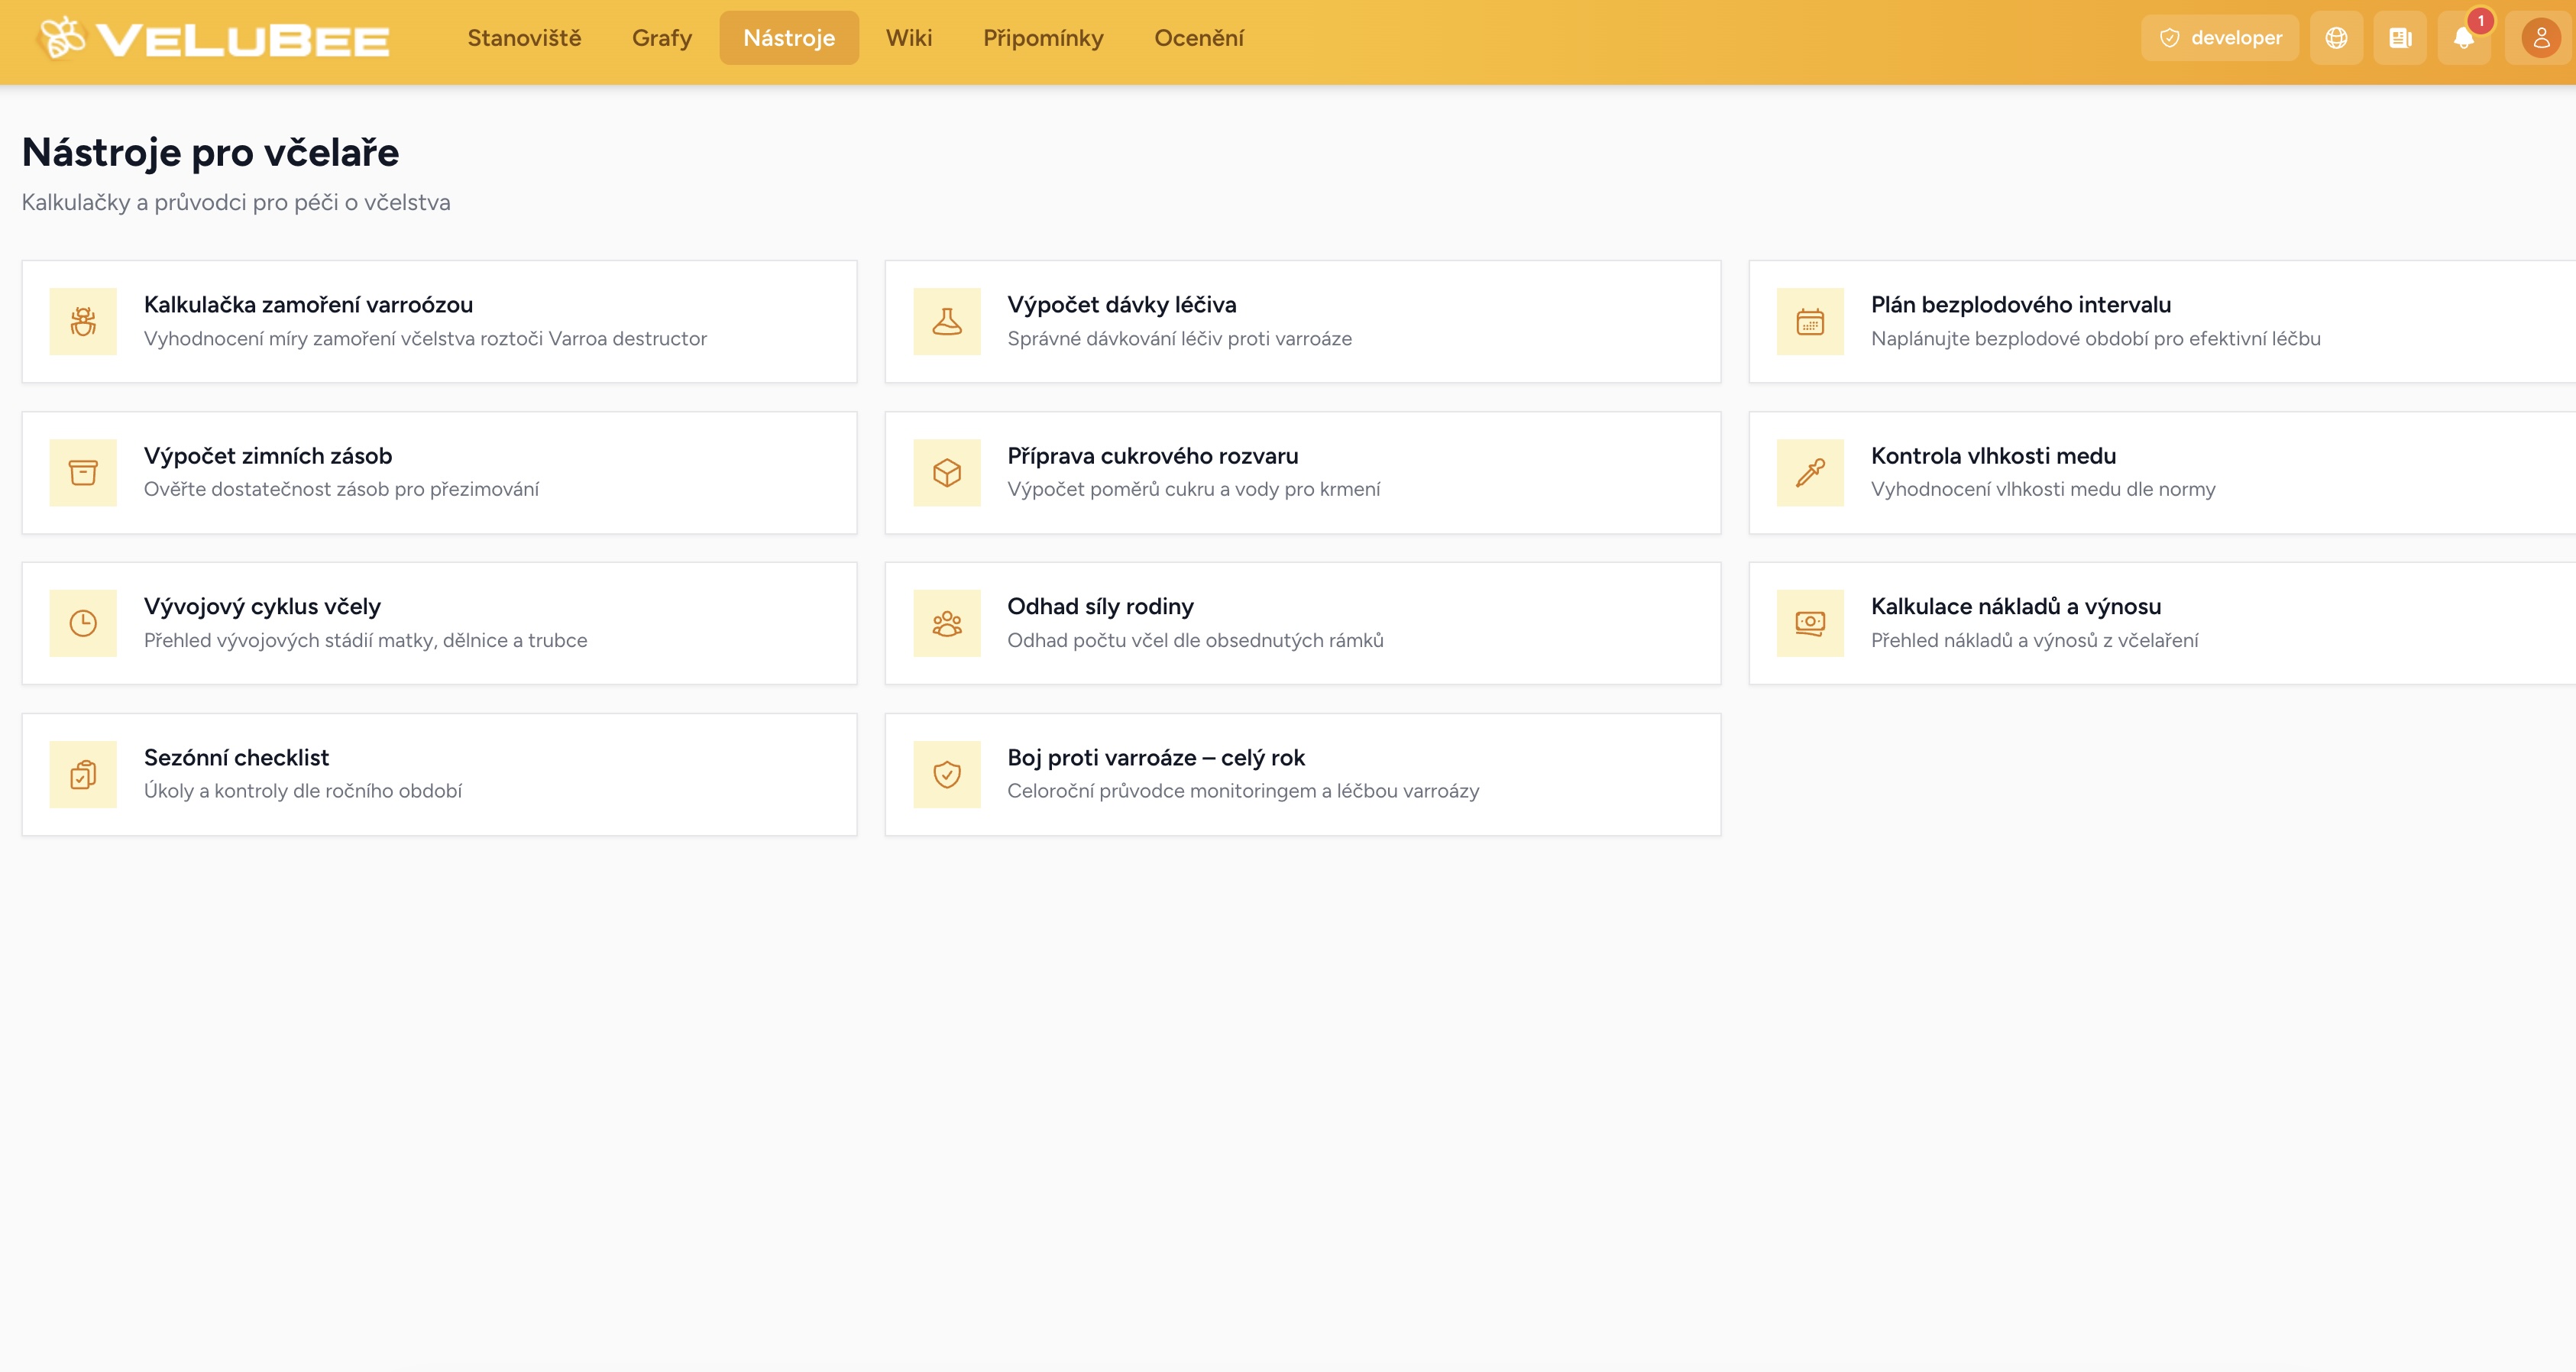
Task: Click the Velubee logo
Action: click(x=213, y=39)
